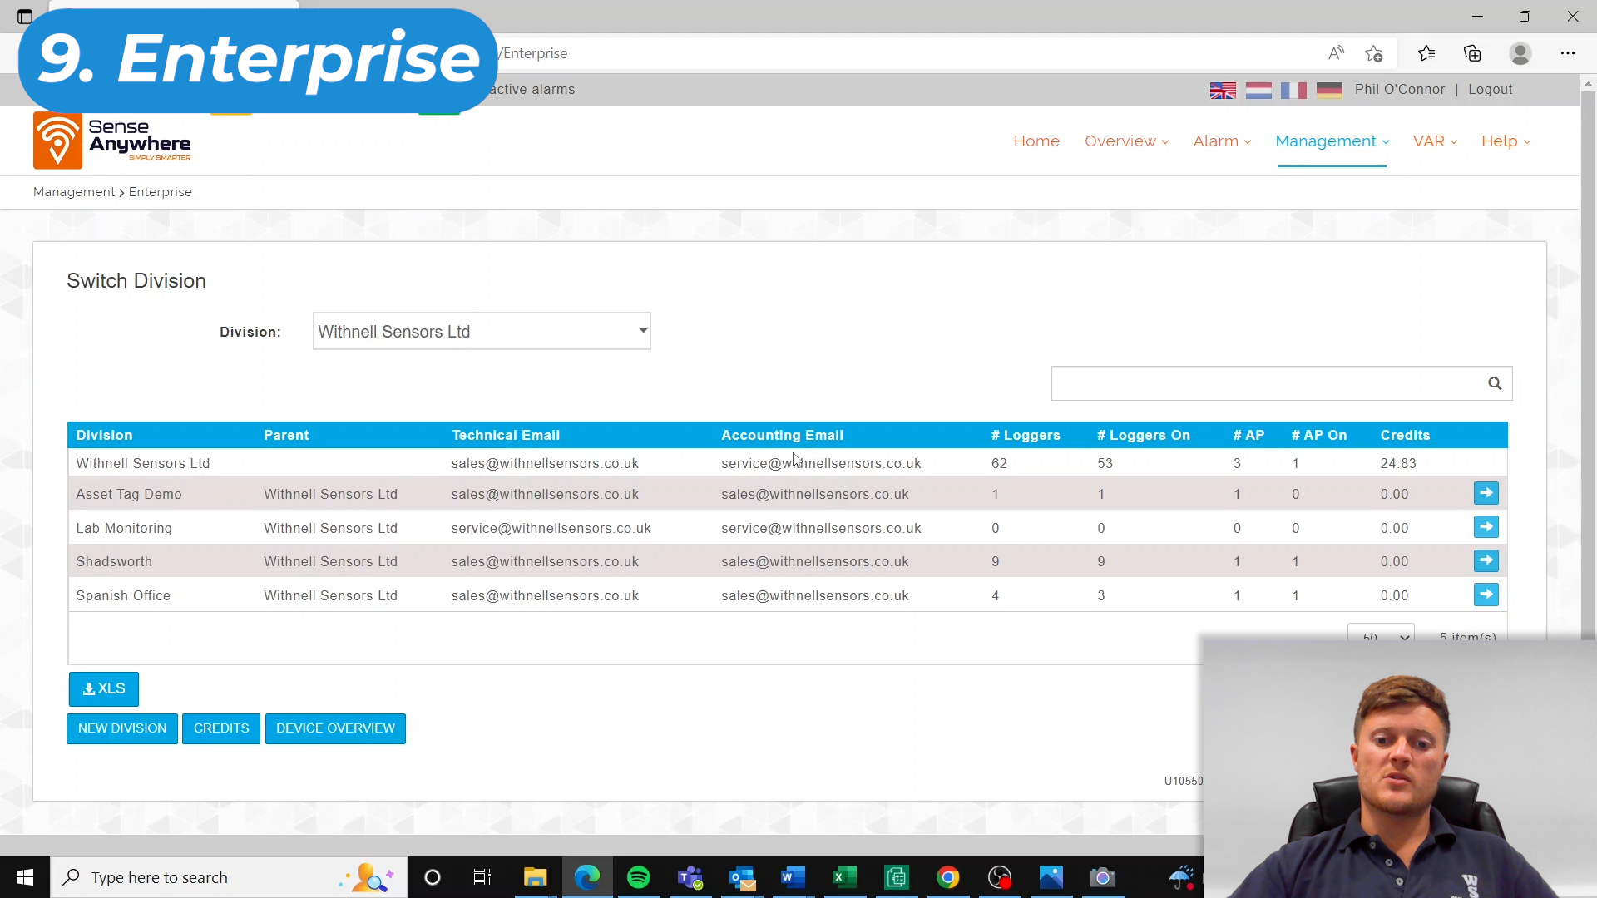Expand the Division dropdown showing Withnell Sensors Ltd
1597x898 pixels.
coord(482,331)
